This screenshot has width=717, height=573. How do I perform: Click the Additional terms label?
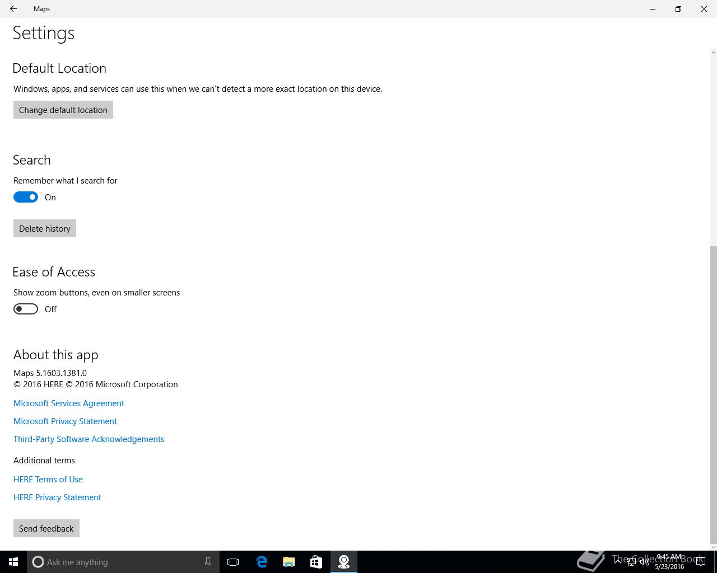[x=44, y=460]
